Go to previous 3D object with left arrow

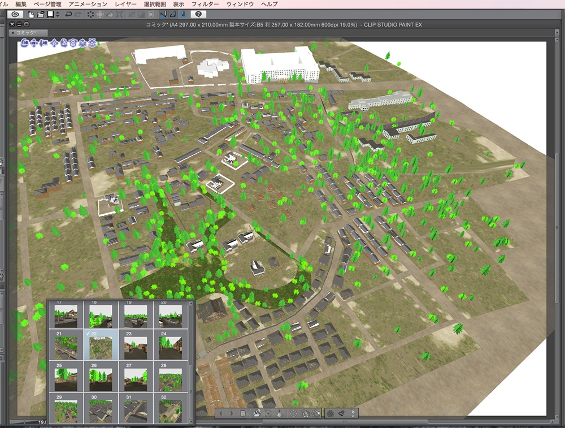pyautogui.click(x=221, y=413)
